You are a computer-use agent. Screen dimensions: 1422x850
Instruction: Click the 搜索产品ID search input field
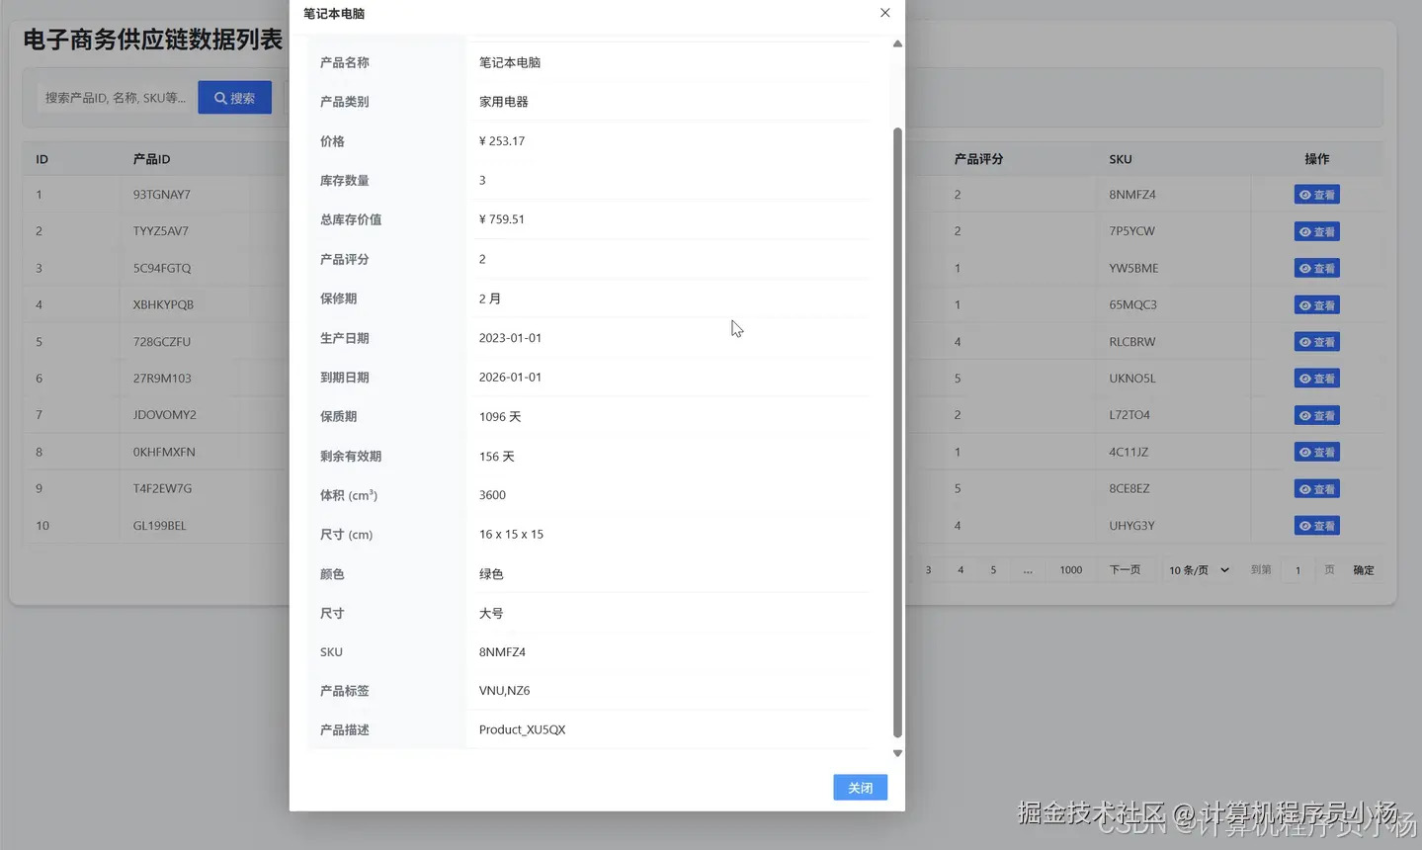[114, 97]
